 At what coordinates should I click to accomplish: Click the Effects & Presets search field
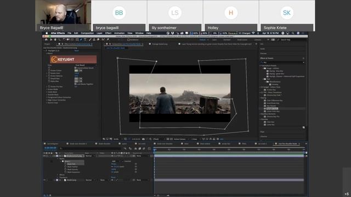coord(282,62)
